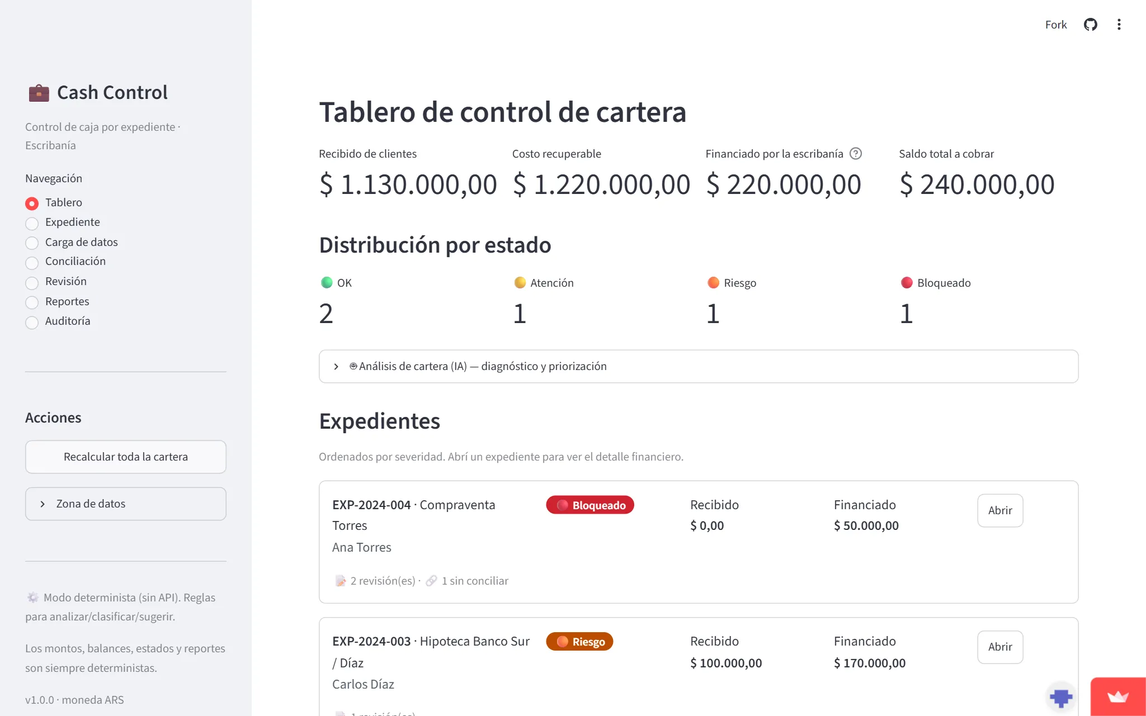Click the Fork link
1146x716 pixels.
(1056, 25)
